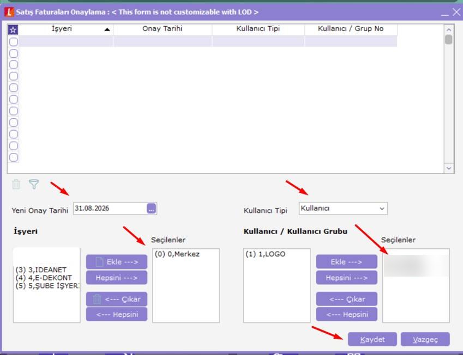
Task: Click <--- Hepsini in Kullanıcı / Kullanıcı Grubu section
Action: (346, 314)
